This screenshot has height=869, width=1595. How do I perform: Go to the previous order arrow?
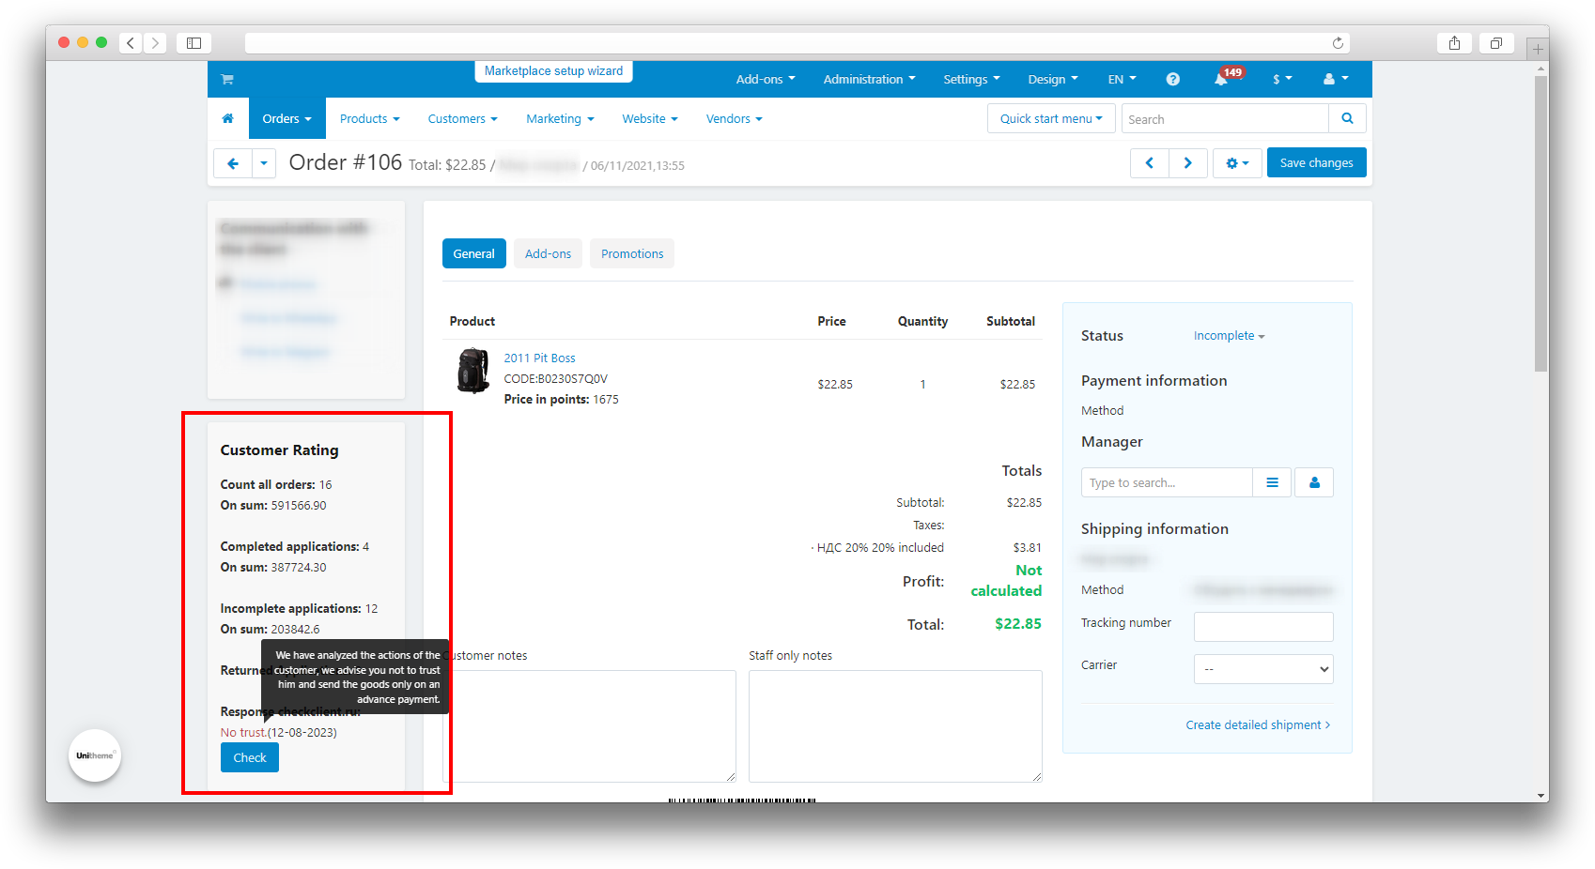pyautogui.click(x=1150, y=163)
